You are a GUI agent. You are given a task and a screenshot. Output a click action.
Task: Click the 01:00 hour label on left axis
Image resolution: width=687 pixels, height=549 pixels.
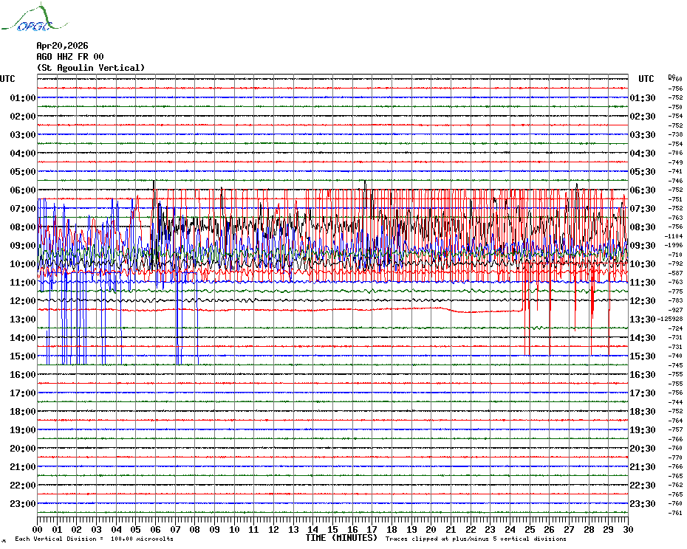click(x=23, y=98)
